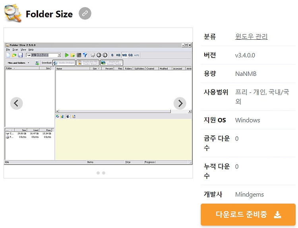Click the fourth chart-pane icon
298x228 pixels.
coord(74,116)
